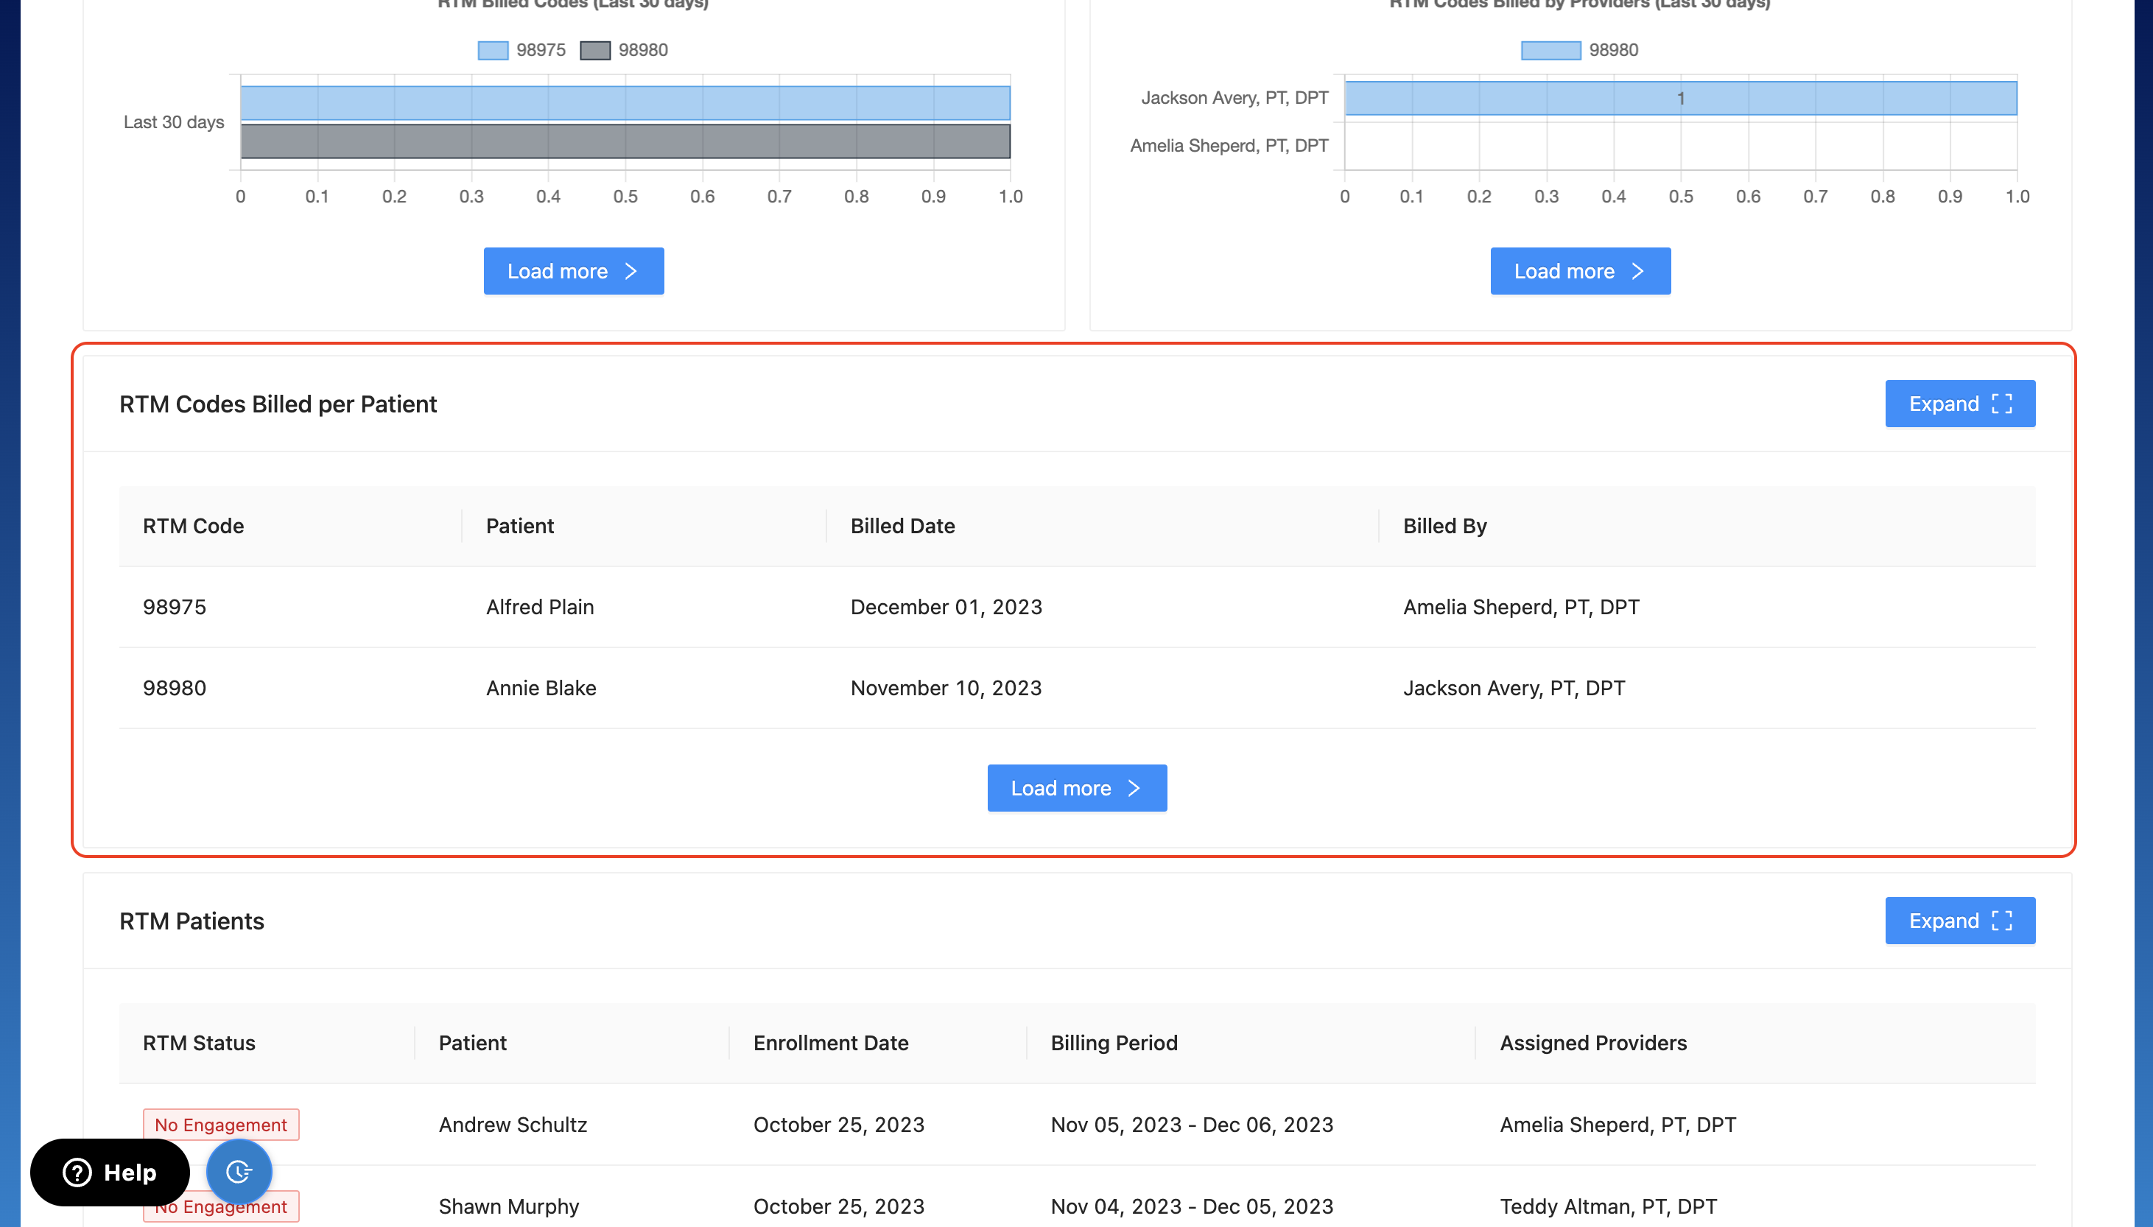Click the Billed Date column header

(x=902, y=526)
